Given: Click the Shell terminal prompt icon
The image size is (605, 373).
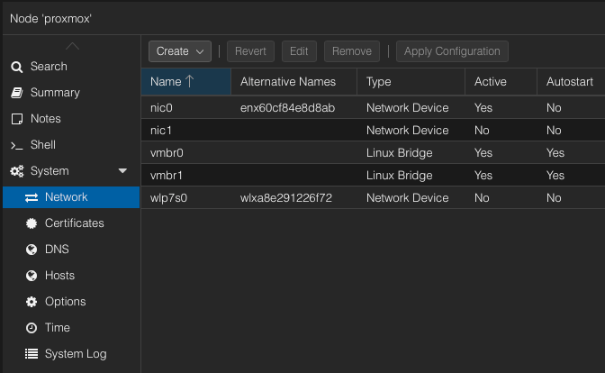Looking at the screenshot, I should tap(16, 145).
